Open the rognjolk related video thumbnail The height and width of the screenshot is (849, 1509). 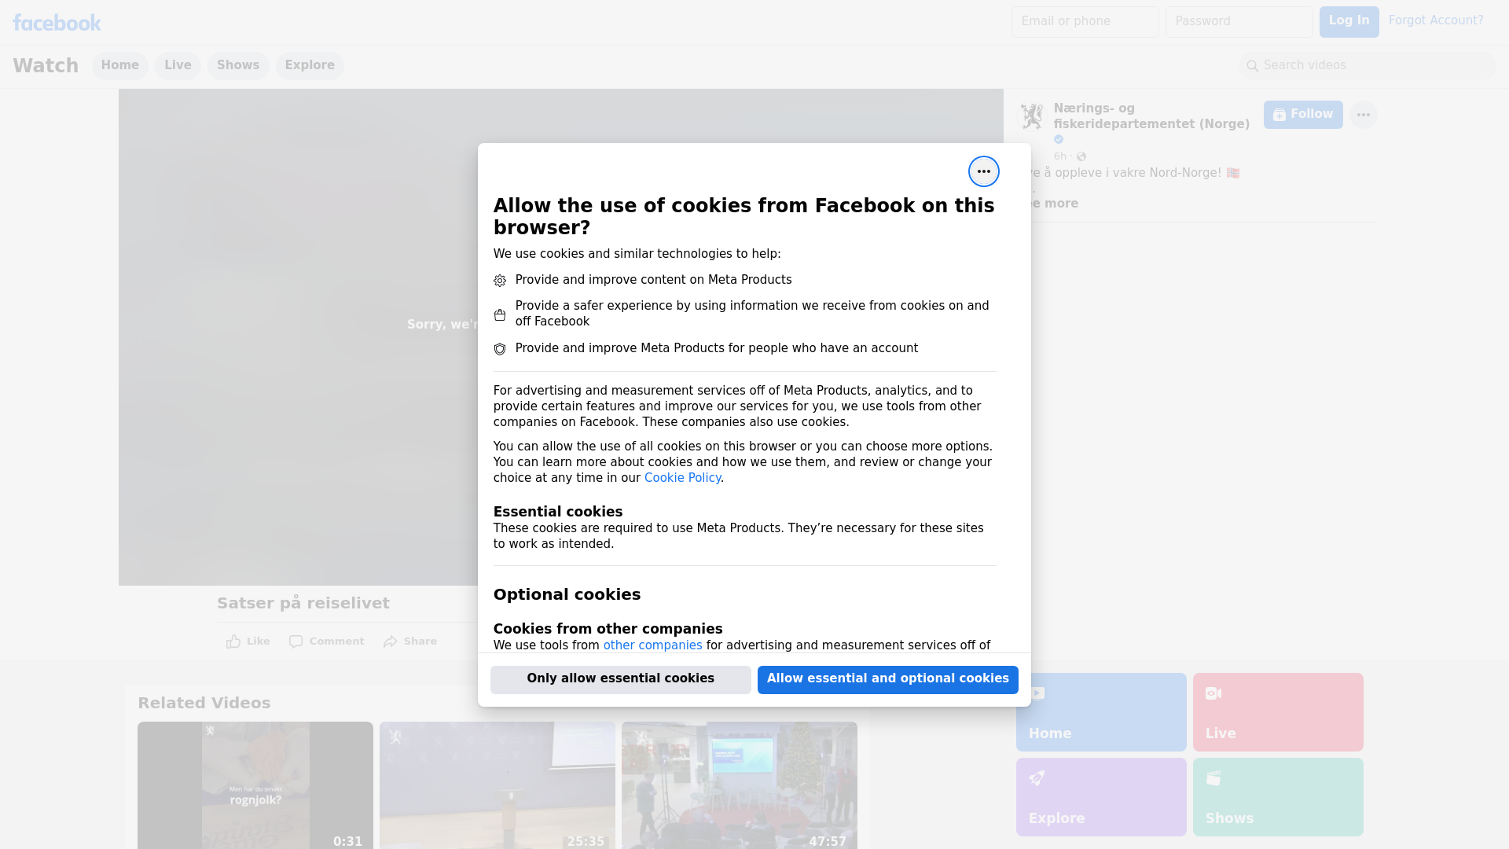(255, 785)
